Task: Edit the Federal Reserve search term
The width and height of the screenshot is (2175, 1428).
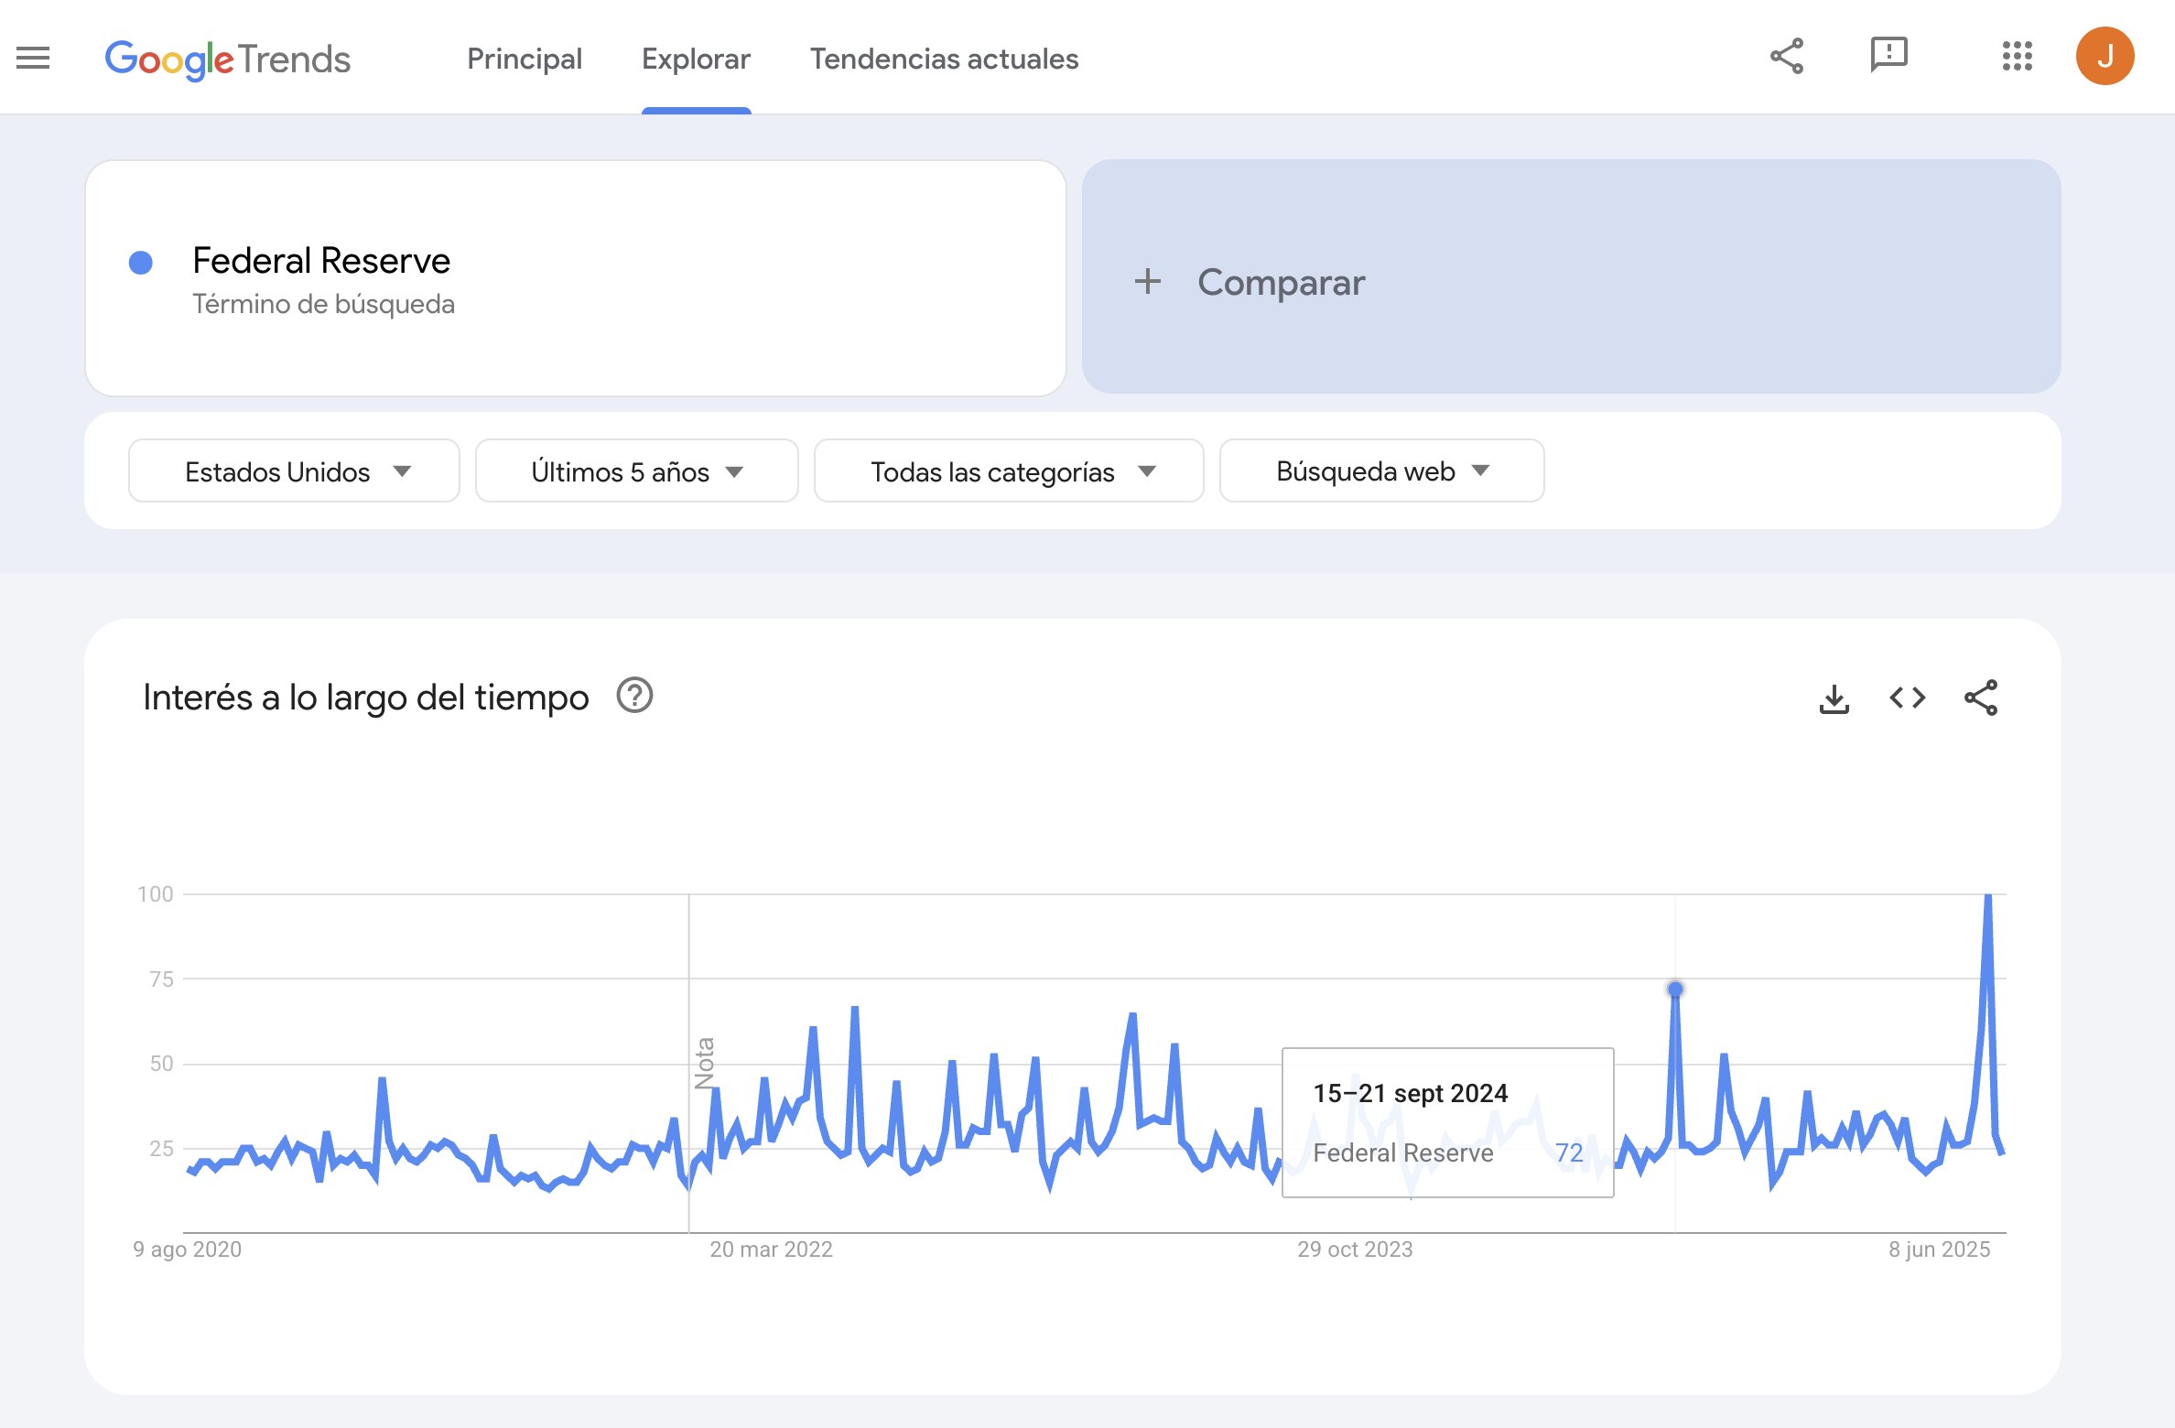Action: [x=321, y=261]
